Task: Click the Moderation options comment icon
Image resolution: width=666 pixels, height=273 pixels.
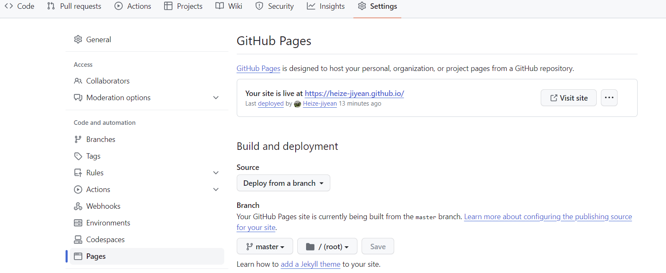Action: (78, 98)
